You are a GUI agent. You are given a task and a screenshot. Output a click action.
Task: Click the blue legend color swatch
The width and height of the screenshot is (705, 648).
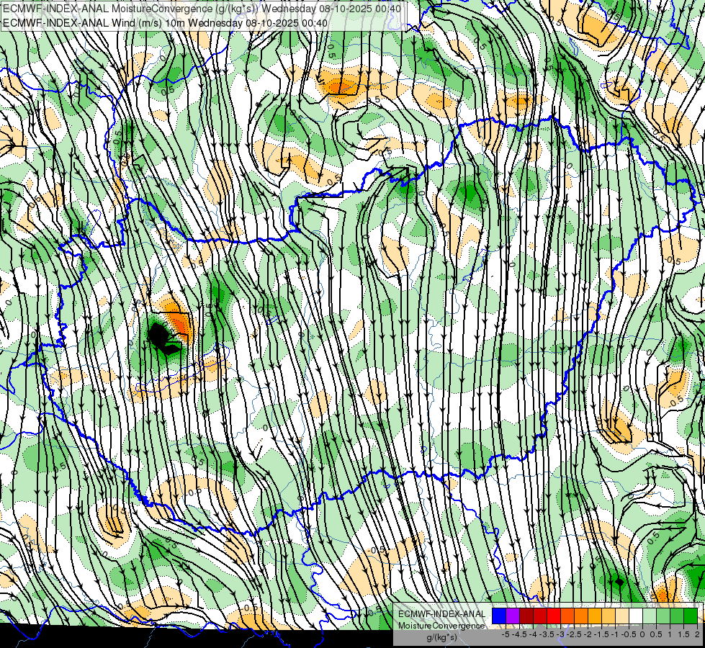(x=499, y=616)
